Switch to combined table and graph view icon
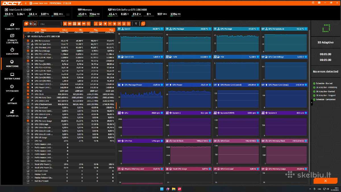This screenshot has width=341, height=192. pos(26,24)
